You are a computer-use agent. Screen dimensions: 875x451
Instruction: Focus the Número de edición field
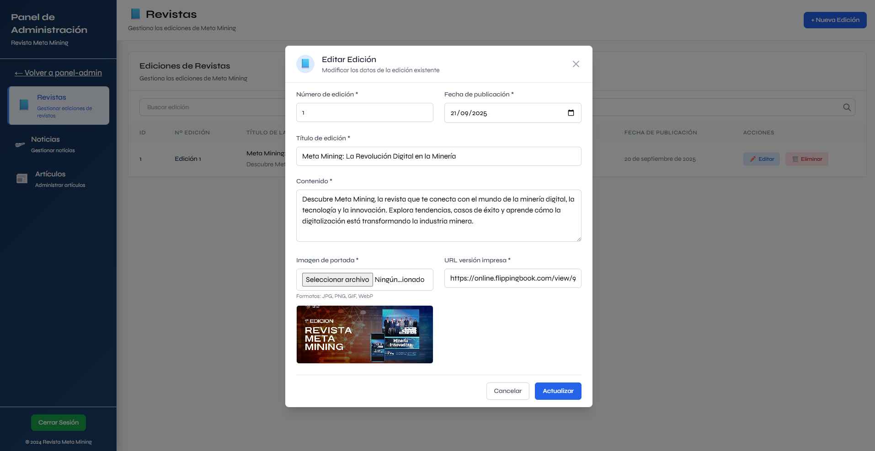point(365,112)
